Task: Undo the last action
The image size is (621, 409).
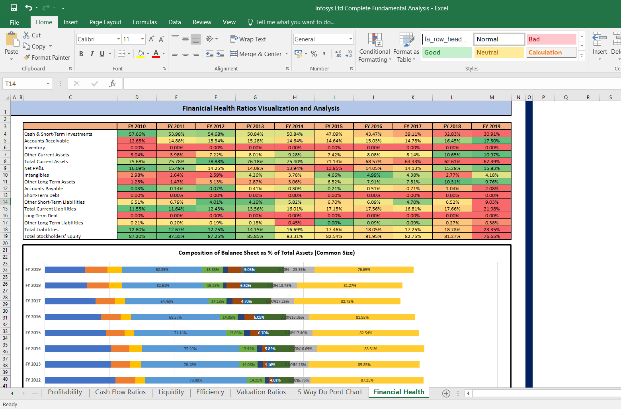Action: [x=28, y=8]
